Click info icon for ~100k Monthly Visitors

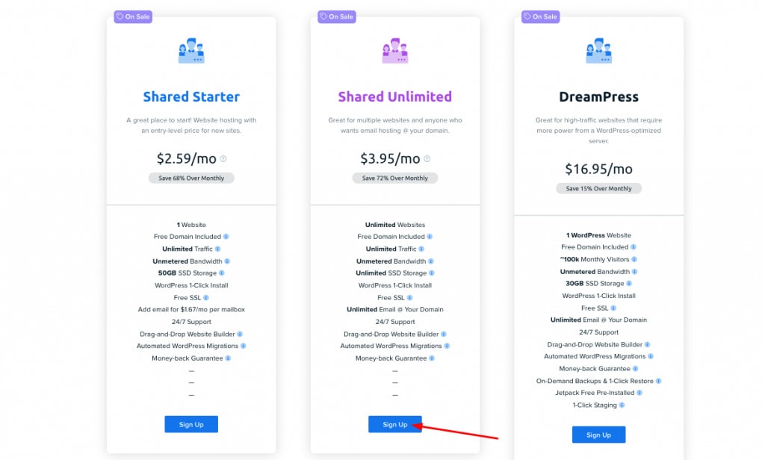[634, 260]
